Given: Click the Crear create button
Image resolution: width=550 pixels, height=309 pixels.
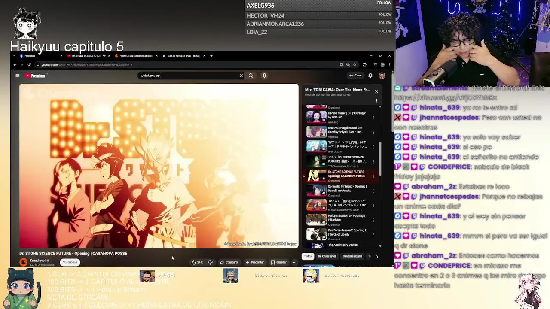Looking at the screenshot, I should [x=355, y=76].
